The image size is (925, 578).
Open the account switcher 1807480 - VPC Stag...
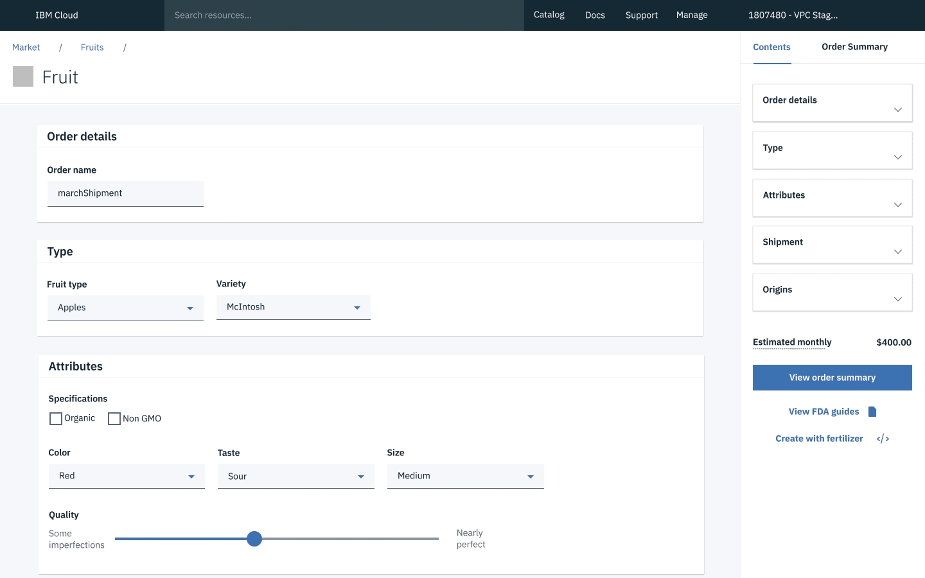(793, 15)
